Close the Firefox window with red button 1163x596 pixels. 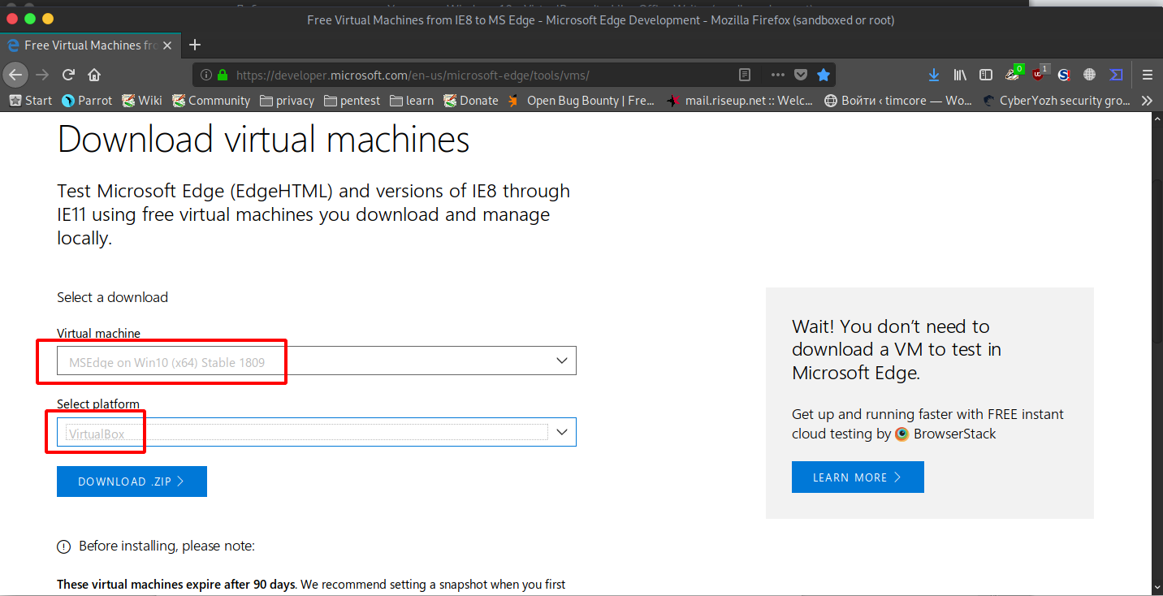tap(13, 19)
